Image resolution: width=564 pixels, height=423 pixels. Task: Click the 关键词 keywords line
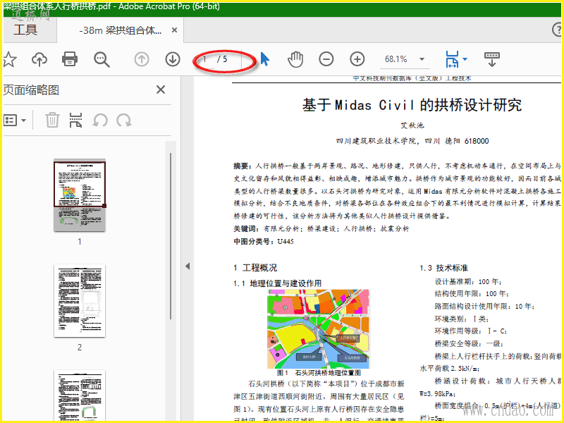click(321, 228)
